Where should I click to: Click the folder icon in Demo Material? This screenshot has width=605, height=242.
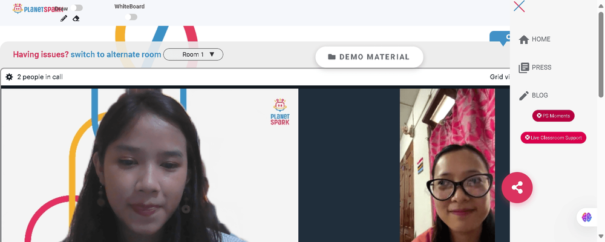point(332,57)
